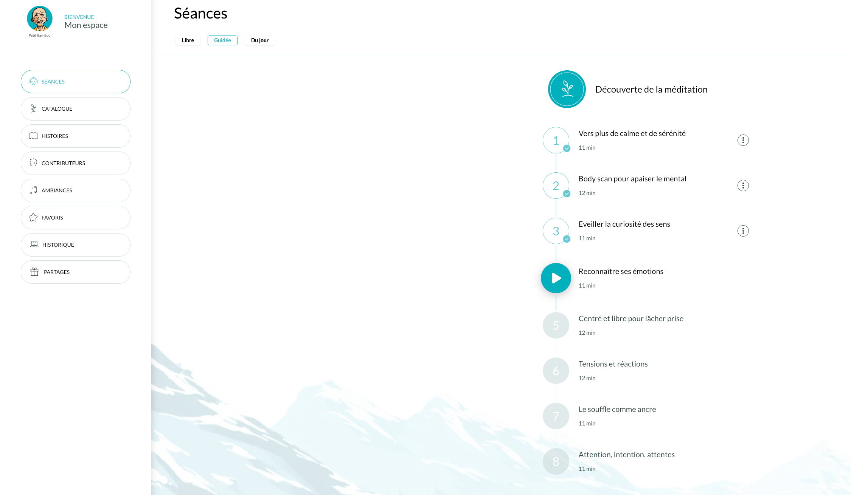Open options menu for session 1
Viewport: 851px width, 495px height.
pyautogui.click(x=743, y=140)
